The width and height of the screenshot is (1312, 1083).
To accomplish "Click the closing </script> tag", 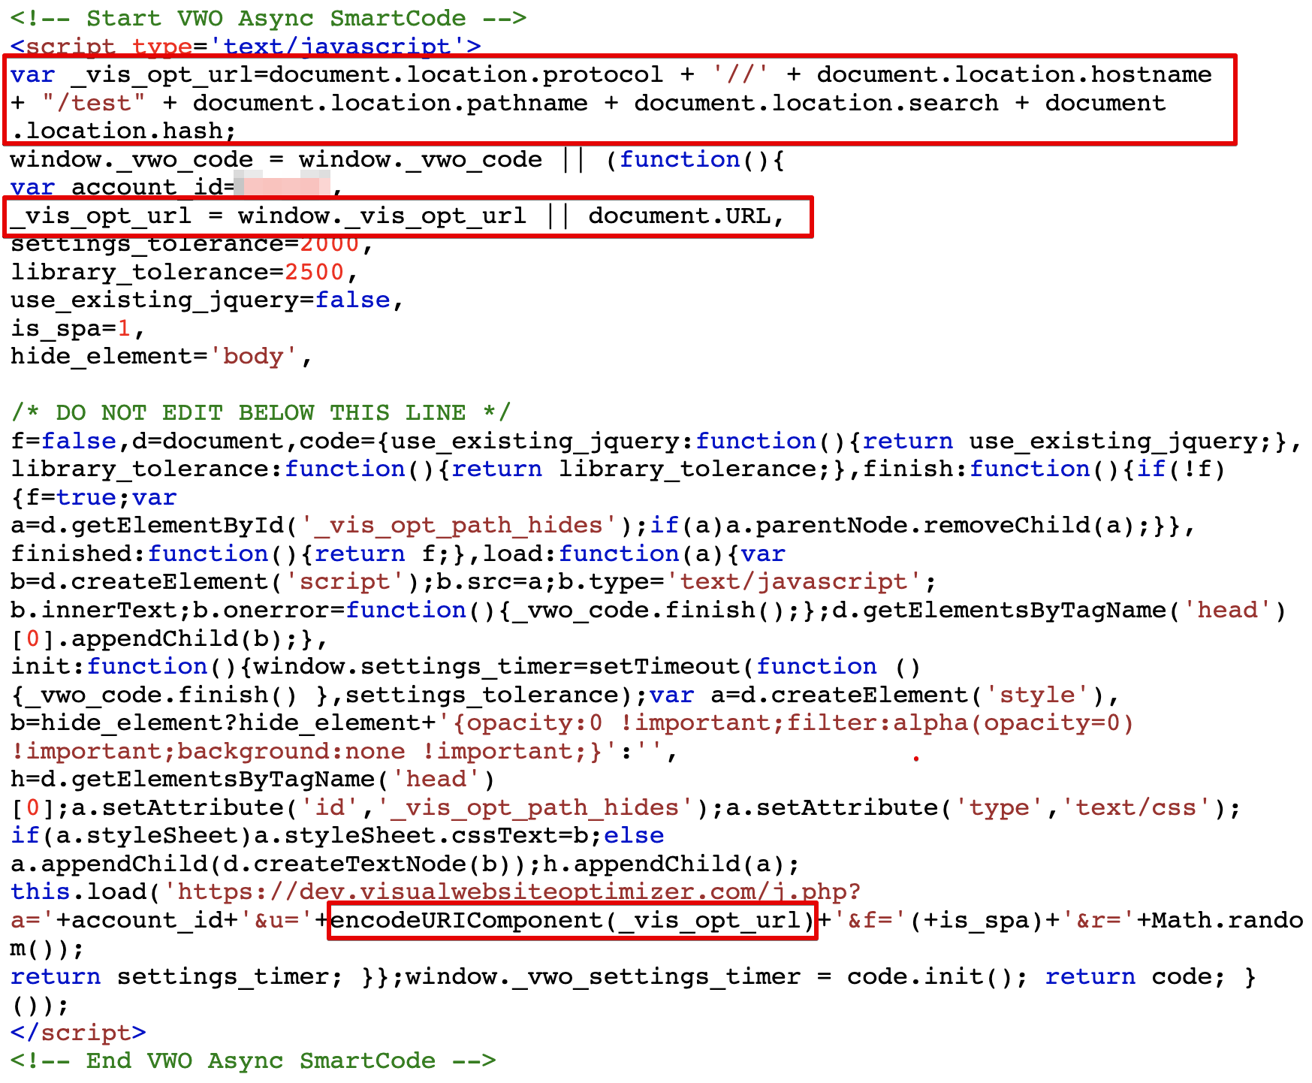I will [x=78, y=1033].
